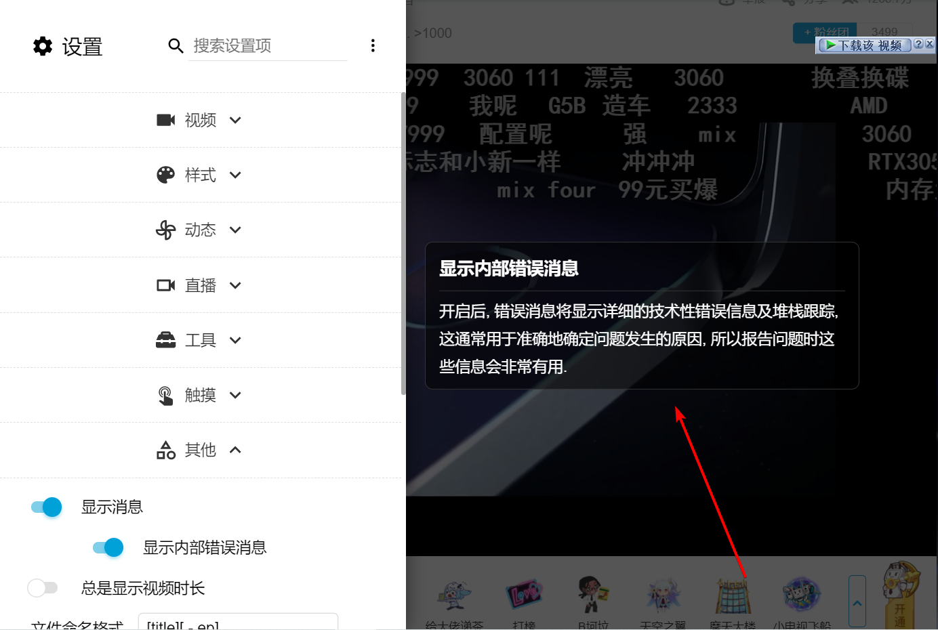Turn off the 显示消息 switch
Screen dimensions: 938x630
point(46,507)
